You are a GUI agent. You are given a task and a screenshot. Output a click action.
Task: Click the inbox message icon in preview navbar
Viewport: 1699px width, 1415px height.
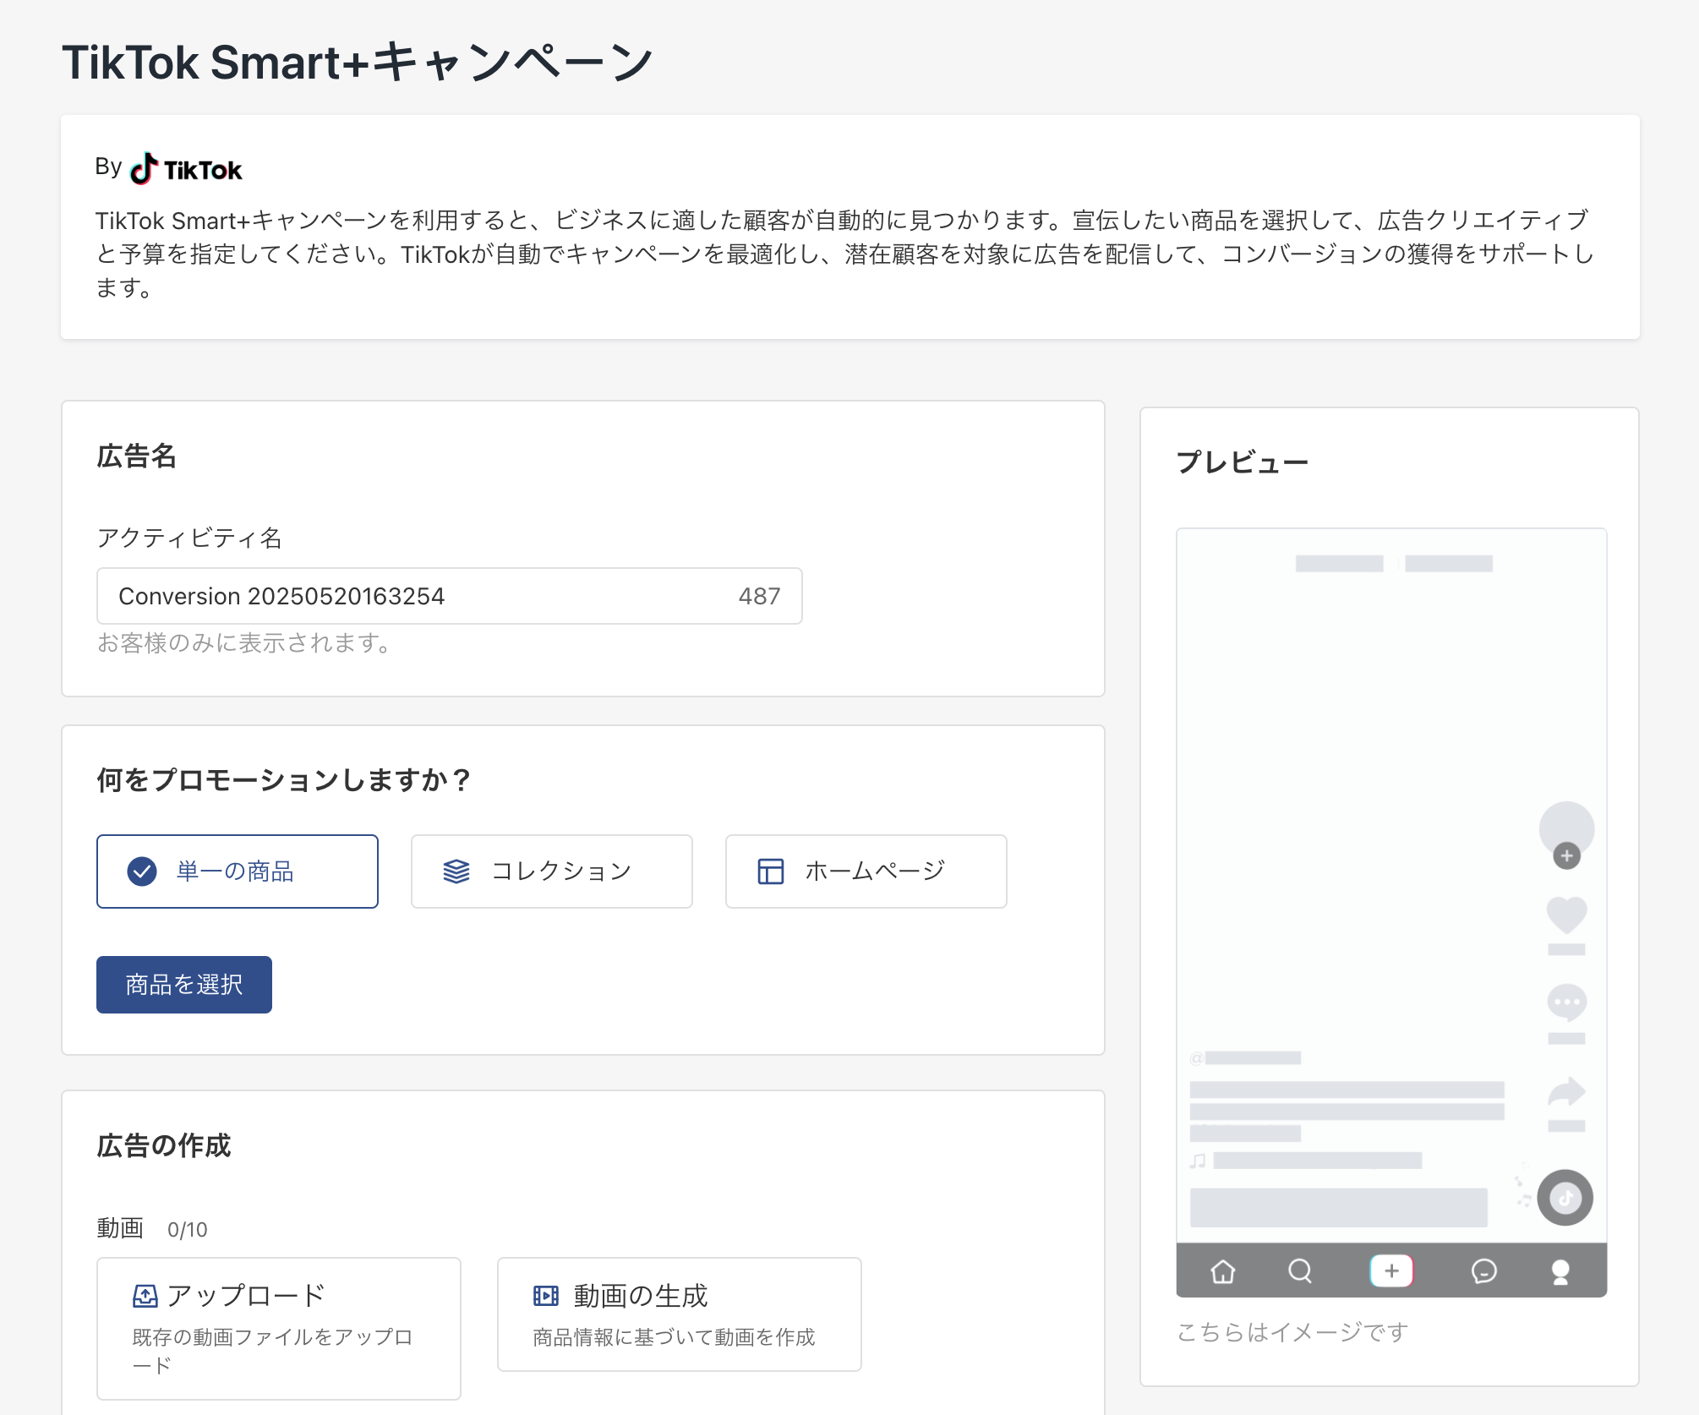coord(1483,1270)
